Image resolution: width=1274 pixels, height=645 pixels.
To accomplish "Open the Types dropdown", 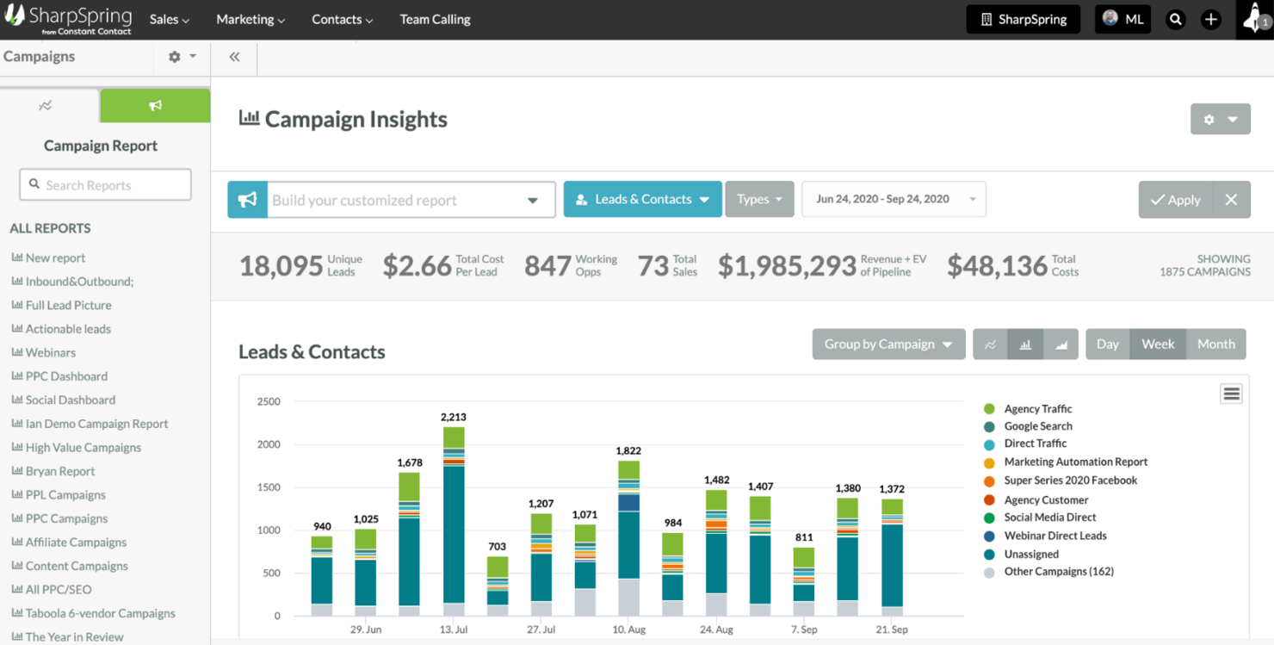I will coord(759,199).
